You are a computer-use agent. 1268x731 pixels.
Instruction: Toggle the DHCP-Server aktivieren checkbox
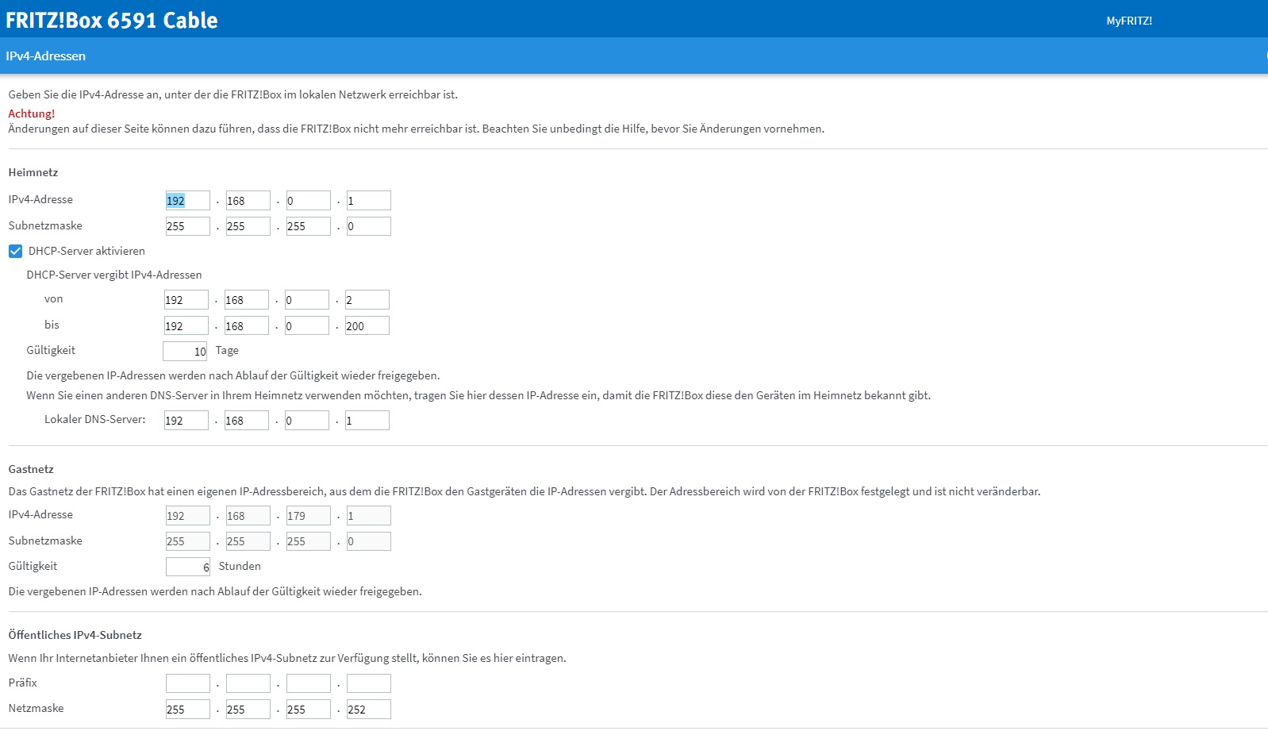click(15, 251)
